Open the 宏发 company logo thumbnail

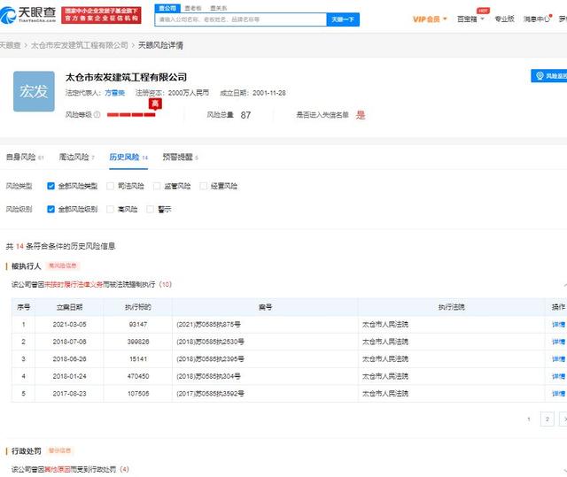34,91
